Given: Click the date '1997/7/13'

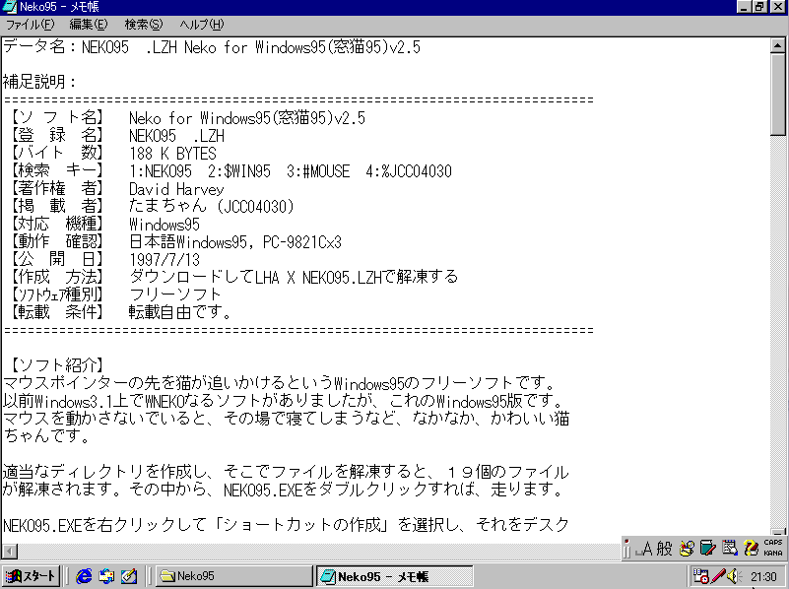Looking at the screenshot, I should click(x=164, y=260).
